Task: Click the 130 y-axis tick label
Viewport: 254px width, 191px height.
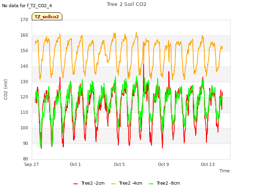Action: tap(24, 82)
